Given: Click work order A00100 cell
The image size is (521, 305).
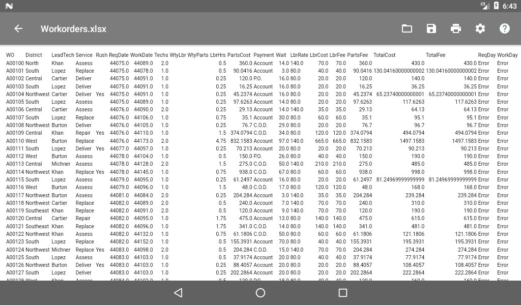Looking at the screenshot, I should (15, 63).
